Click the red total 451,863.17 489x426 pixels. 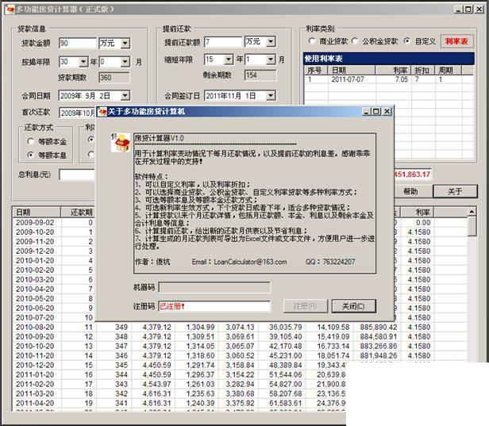pos(412,175)
